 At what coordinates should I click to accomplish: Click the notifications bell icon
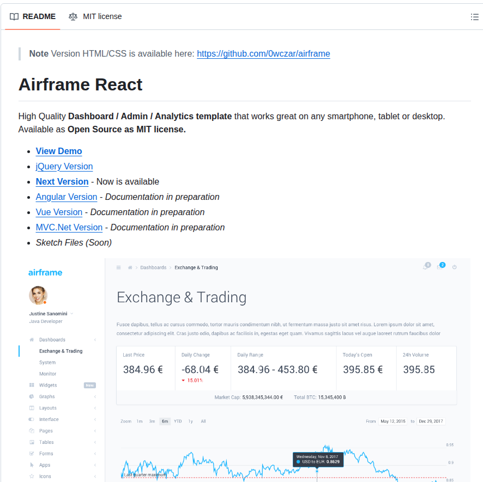tap(425, 267)
